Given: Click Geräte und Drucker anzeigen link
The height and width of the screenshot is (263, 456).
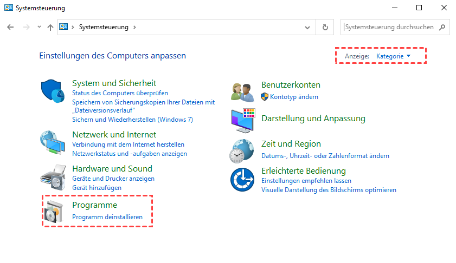Looking at the screenshot, I should click(113, 179).
